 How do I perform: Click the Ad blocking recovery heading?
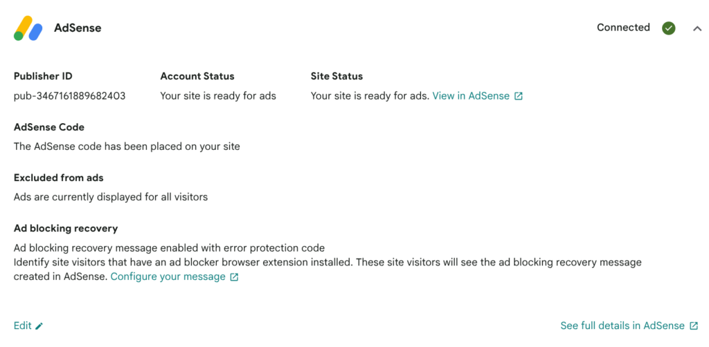click(x=66, y=228)
